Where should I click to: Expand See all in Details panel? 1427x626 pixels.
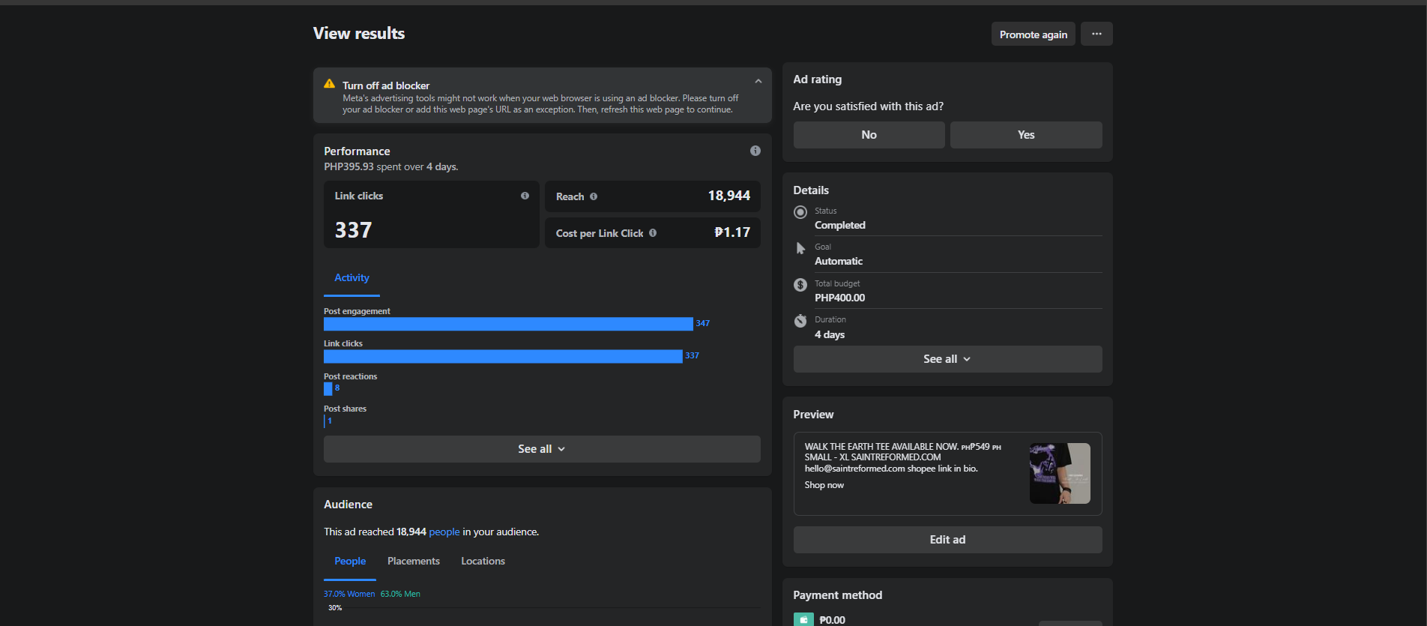(947, 359)
